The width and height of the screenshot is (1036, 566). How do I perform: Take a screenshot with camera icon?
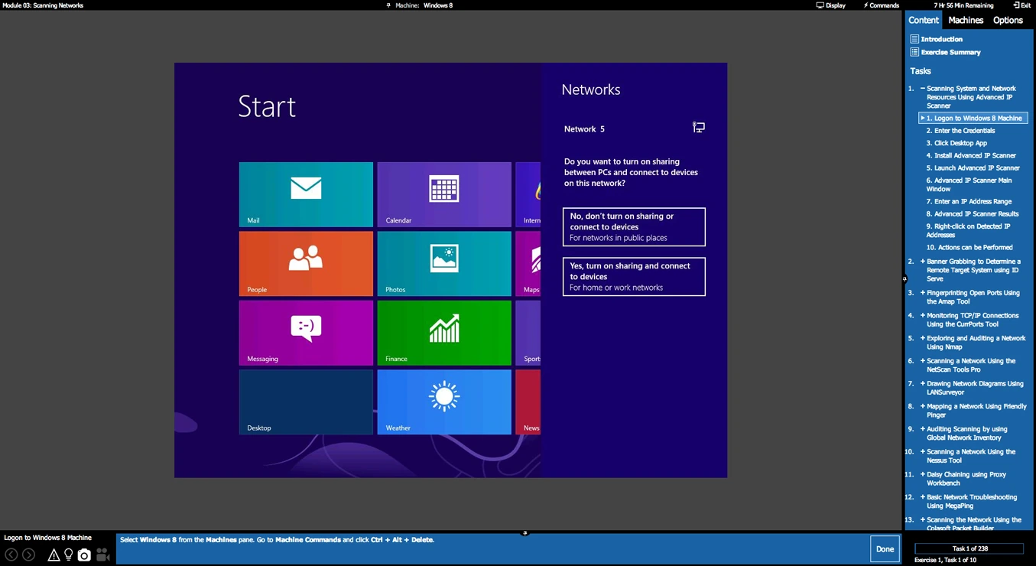point(84,555)
